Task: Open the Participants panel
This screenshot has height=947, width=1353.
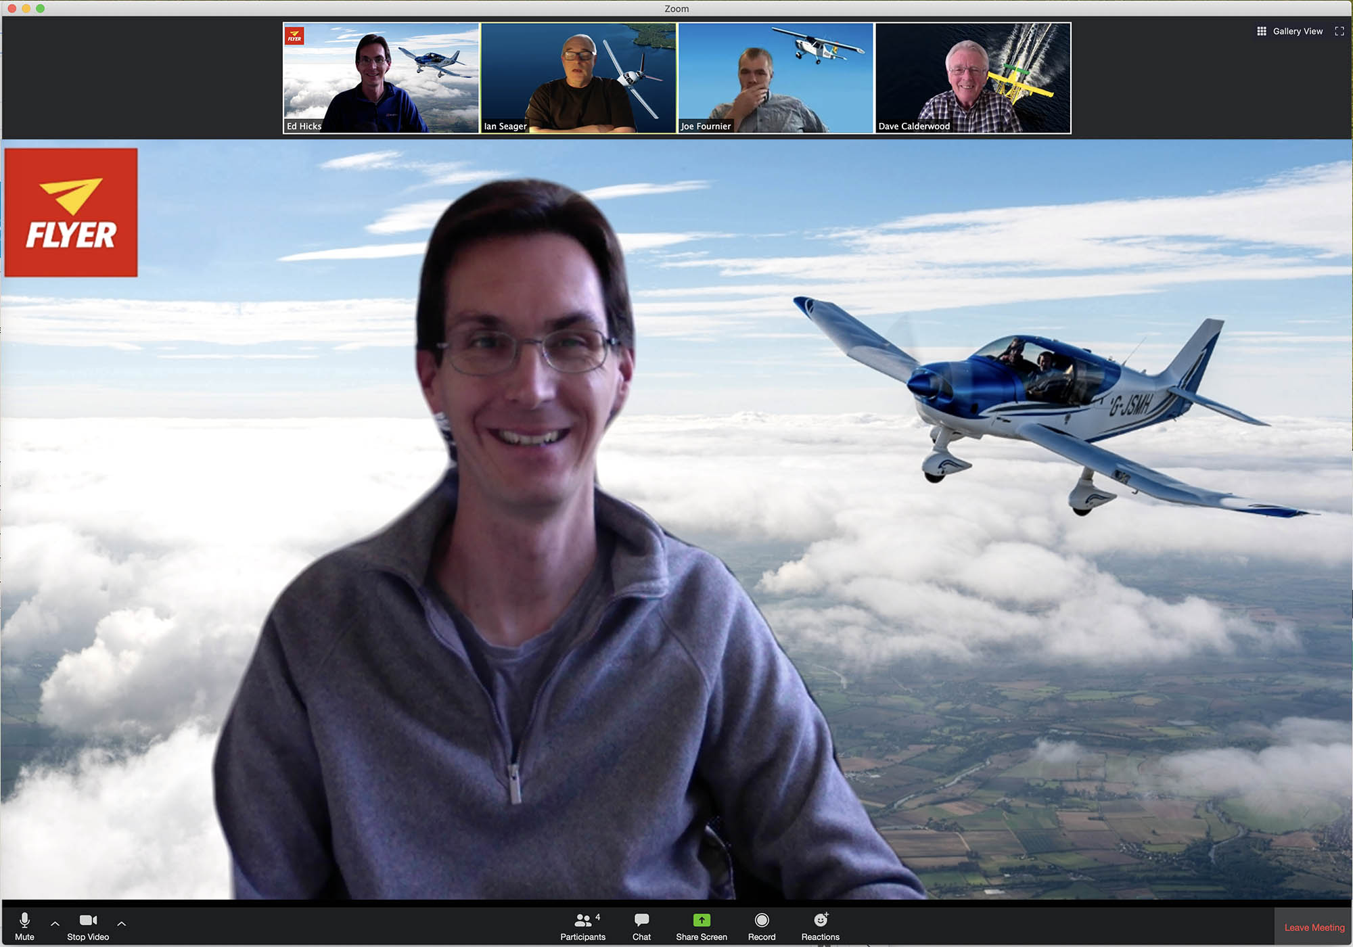Action: pos(582,926)
